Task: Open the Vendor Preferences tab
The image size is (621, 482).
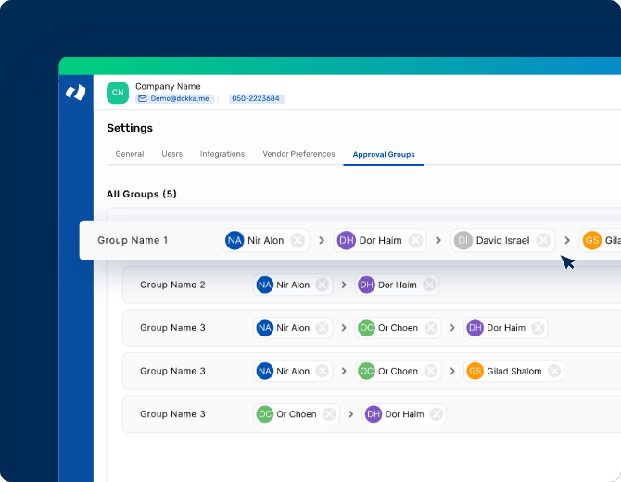Action: point(298,154)
